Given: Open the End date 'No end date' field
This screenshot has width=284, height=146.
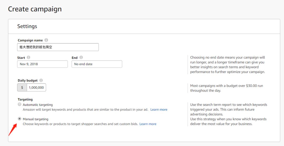Looking at the screenshot, I should tap(97, 64).
